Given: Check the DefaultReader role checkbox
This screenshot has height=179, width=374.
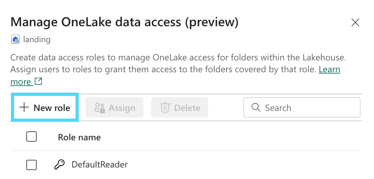Looking at the screenshot, I should [31, 165].
